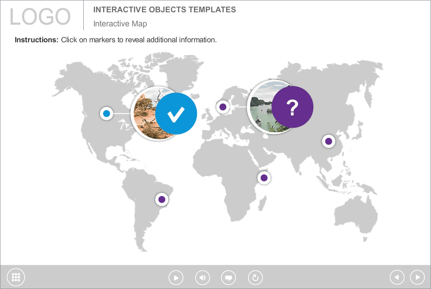Open the captions speech bubble icon
The height and width of the screenshot is (289, 431).
tap(228, 278)
